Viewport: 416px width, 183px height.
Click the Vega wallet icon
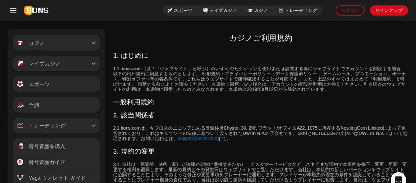coord(20,178)
